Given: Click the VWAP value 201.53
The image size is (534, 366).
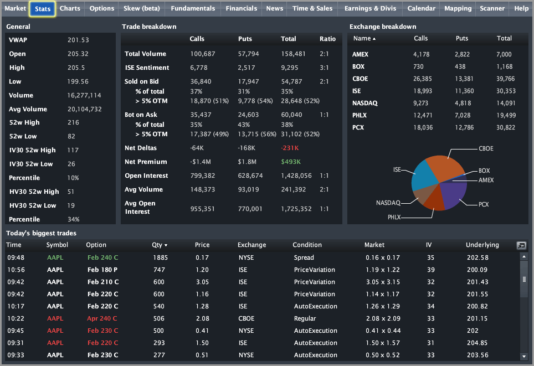Looking at the screenshot, I should [78, 40].
